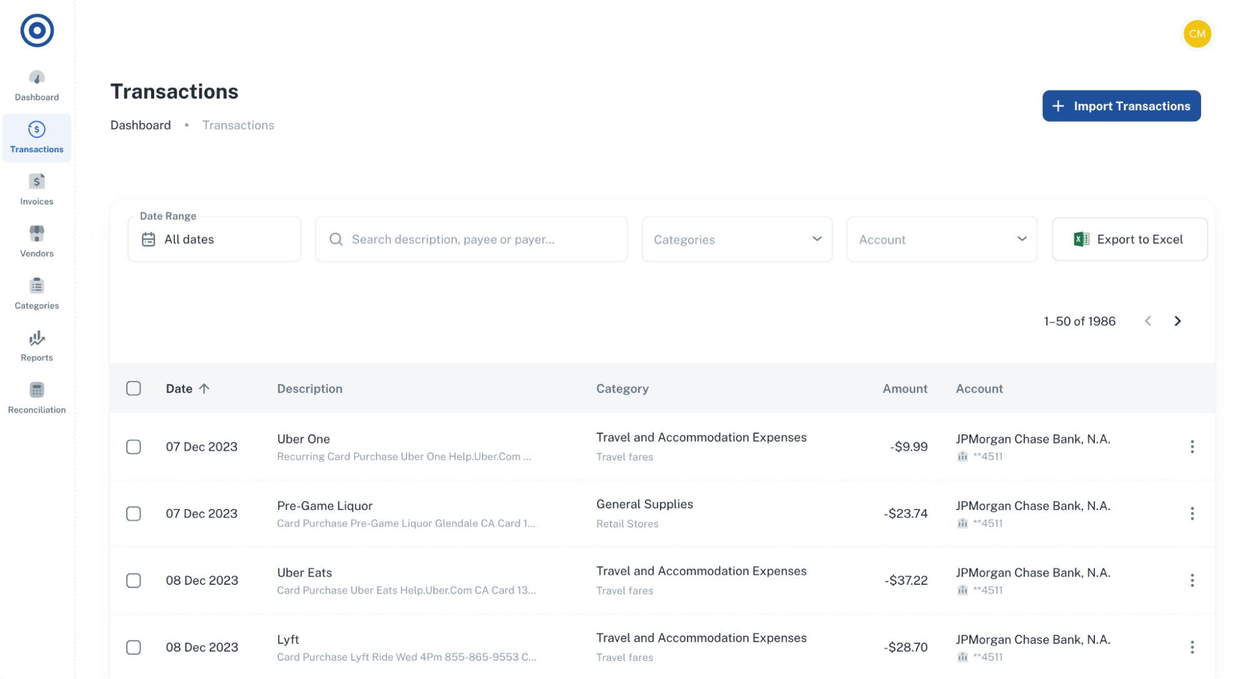Open Uber Eats transaction row actions menu
The width and height of the screenshot is (1248, 679).
coord(1192,580)
